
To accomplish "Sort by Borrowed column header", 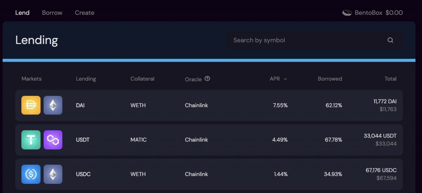I will (x=330, y=79).
